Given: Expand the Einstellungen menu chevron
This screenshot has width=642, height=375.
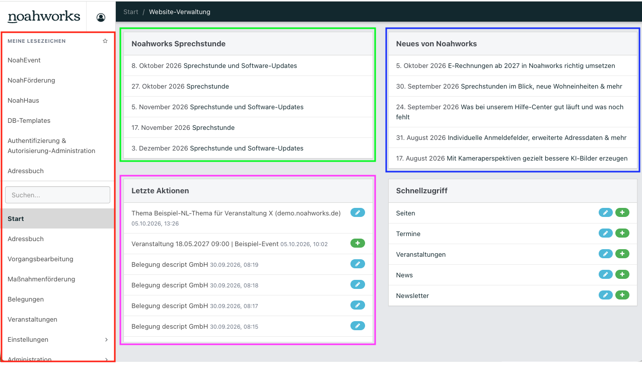Looking at the screenshot, I should (x=106, y=340).
